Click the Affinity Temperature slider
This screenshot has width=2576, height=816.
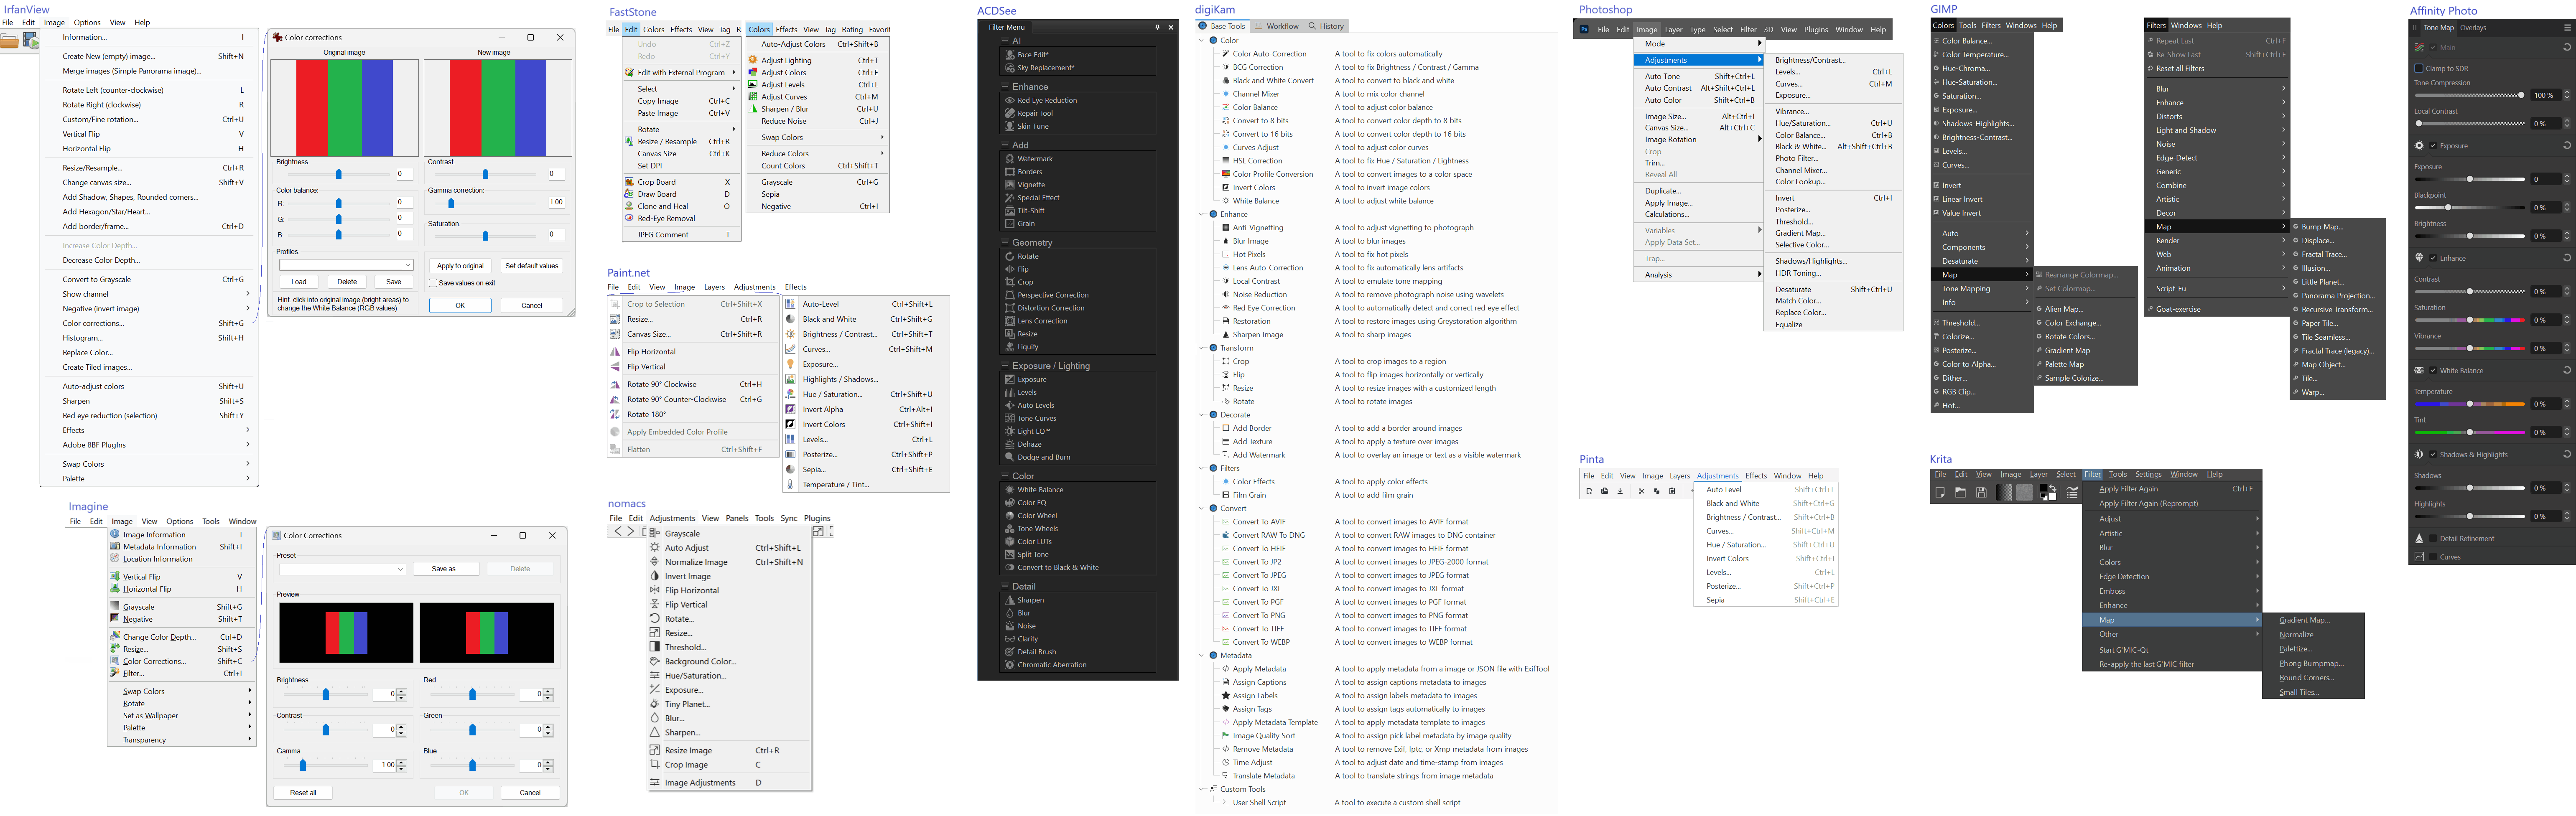point(2470,404)
